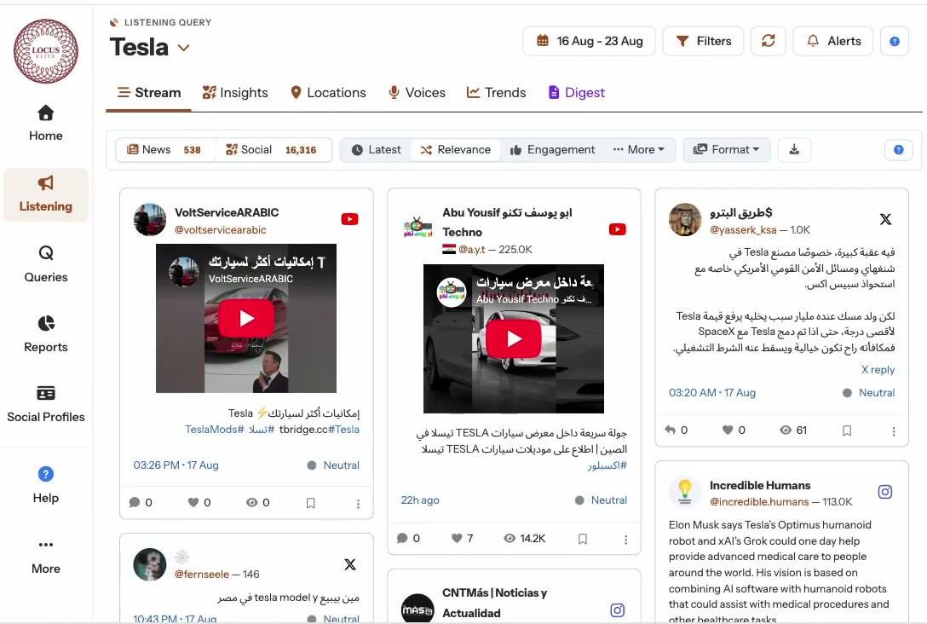Open Instagram icon on CNTMás post

[617, 610]
